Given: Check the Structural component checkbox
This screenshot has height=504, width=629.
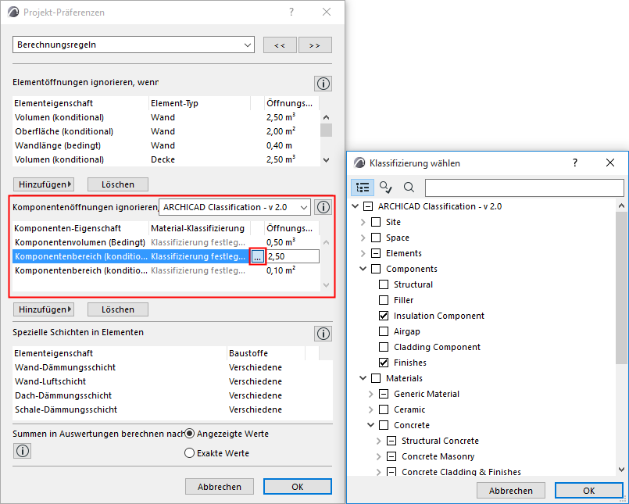Looking at the screenshot, I should [x=384, y=284].
